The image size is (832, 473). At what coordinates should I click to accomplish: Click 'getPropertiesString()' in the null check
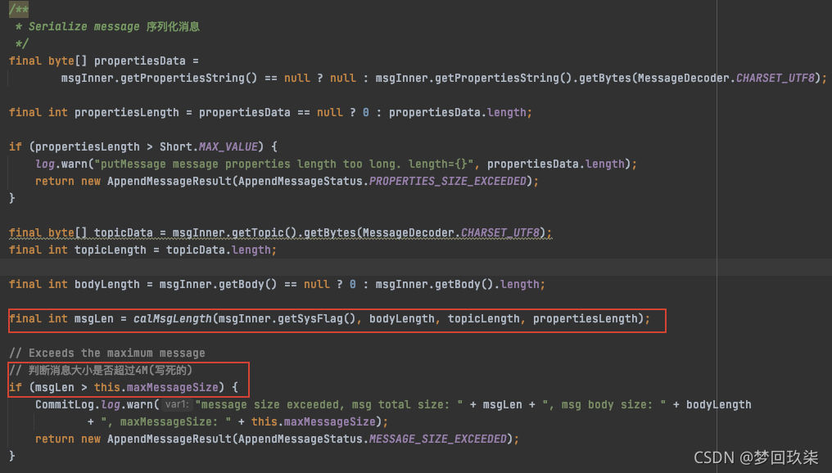click(x=189, y=78)
